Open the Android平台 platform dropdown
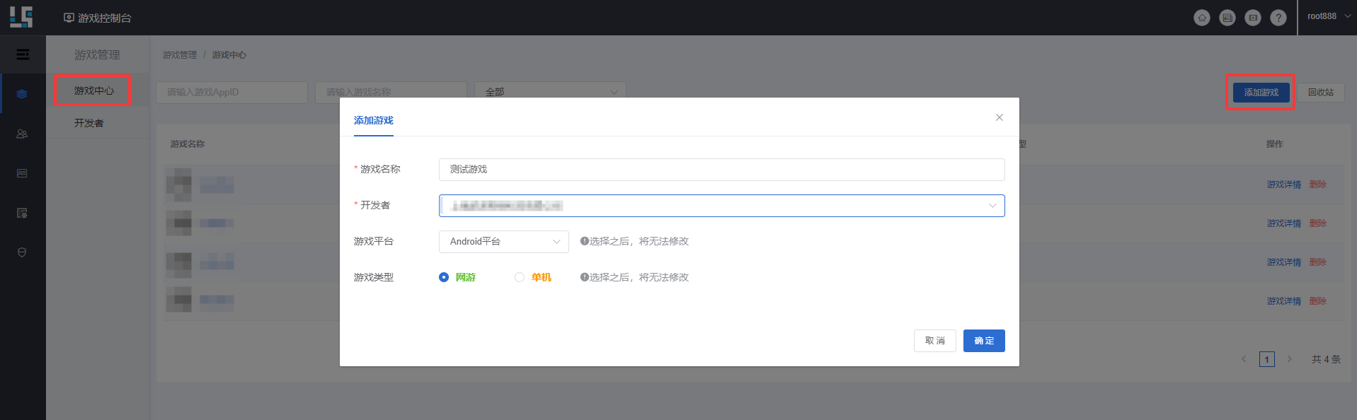The image size is (1357, 420). coord(503,242)
